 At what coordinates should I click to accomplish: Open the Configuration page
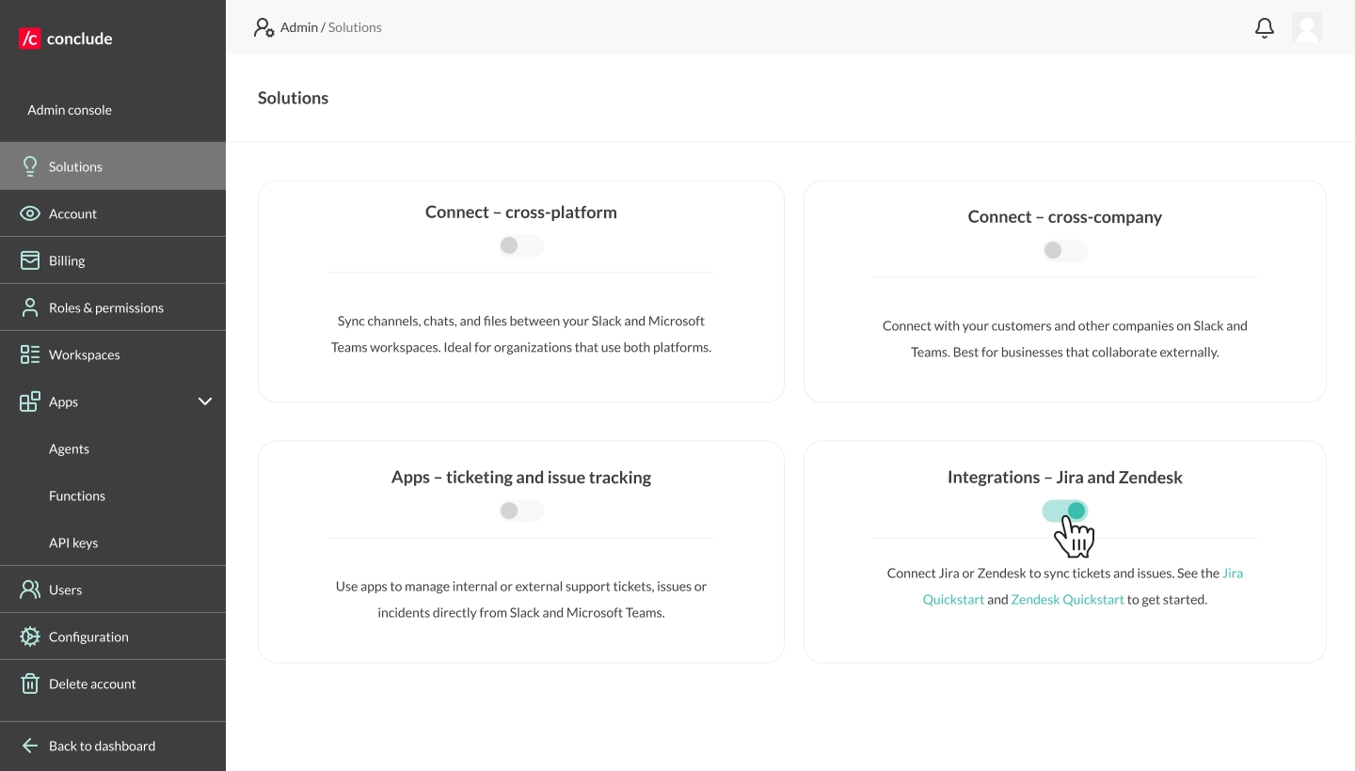113,637
